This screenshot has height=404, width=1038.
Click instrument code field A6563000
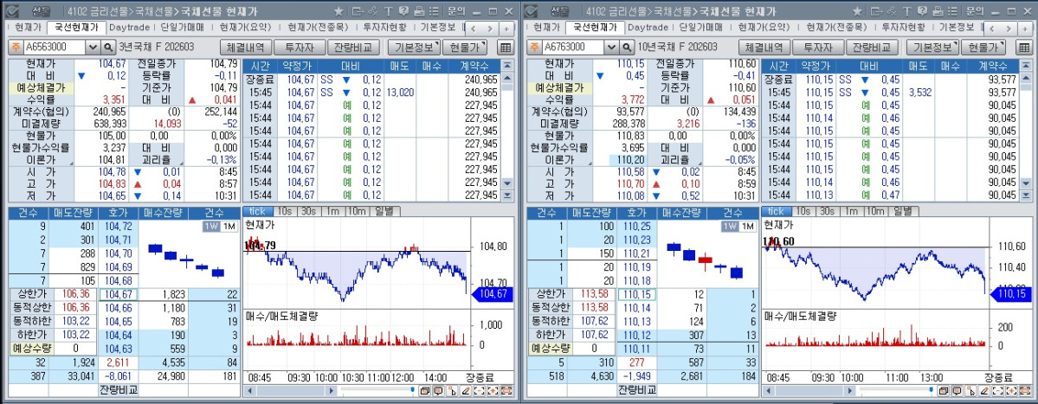pyautogui.click(x=55, y=48)
